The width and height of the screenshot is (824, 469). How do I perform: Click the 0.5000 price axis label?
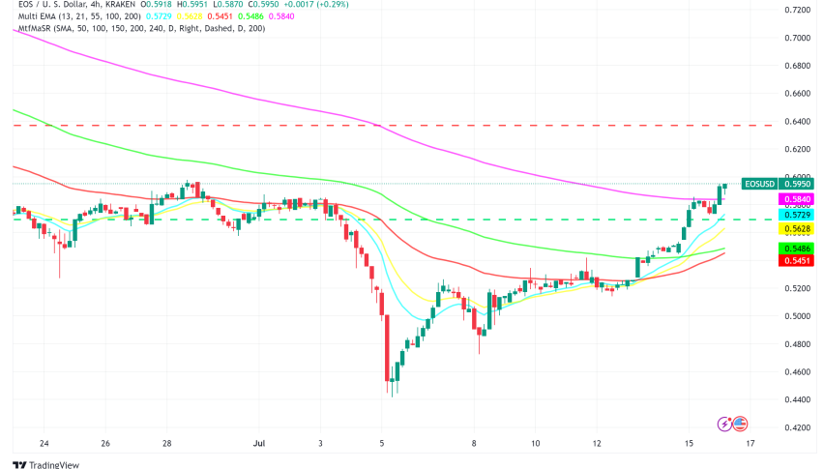tap(797, 316)
